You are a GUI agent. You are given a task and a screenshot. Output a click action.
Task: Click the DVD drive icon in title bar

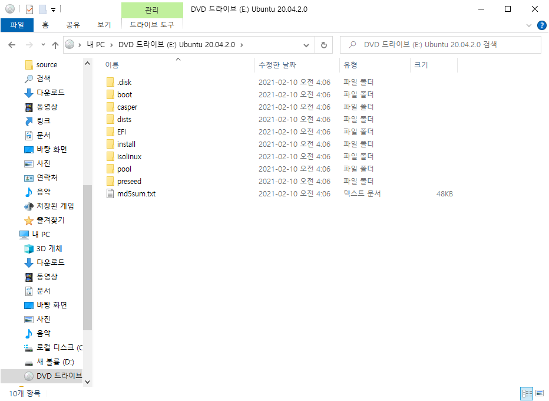click(x=10, y=9)
